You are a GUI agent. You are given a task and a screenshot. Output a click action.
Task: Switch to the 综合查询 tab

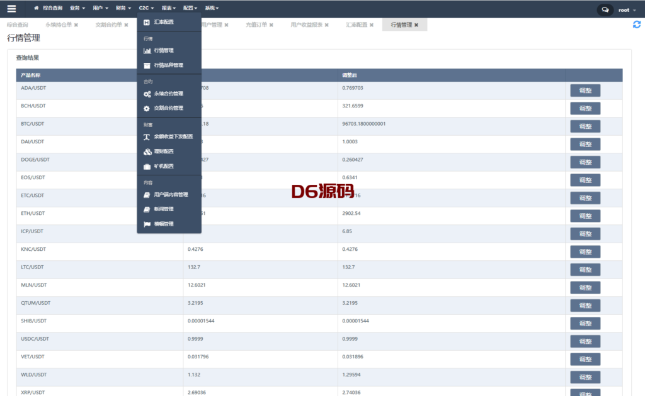pyautogui.click(x=17, y=25)
